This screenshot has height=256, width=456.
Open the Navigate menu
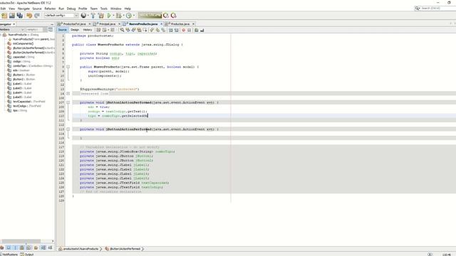point(24,9)
